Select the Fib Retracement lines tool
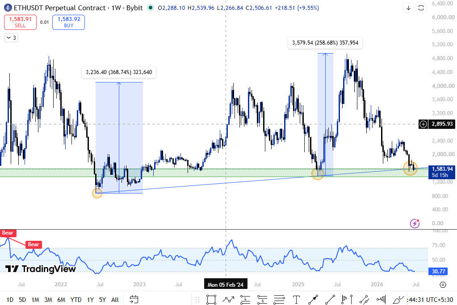The width and height of the screenshot is (457, 305). click(279, 300)
